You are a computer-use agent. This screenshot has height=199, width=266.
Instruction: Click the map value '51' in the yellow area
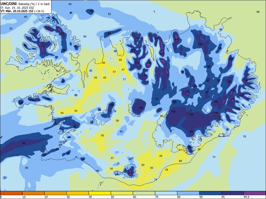pos(114,72)
